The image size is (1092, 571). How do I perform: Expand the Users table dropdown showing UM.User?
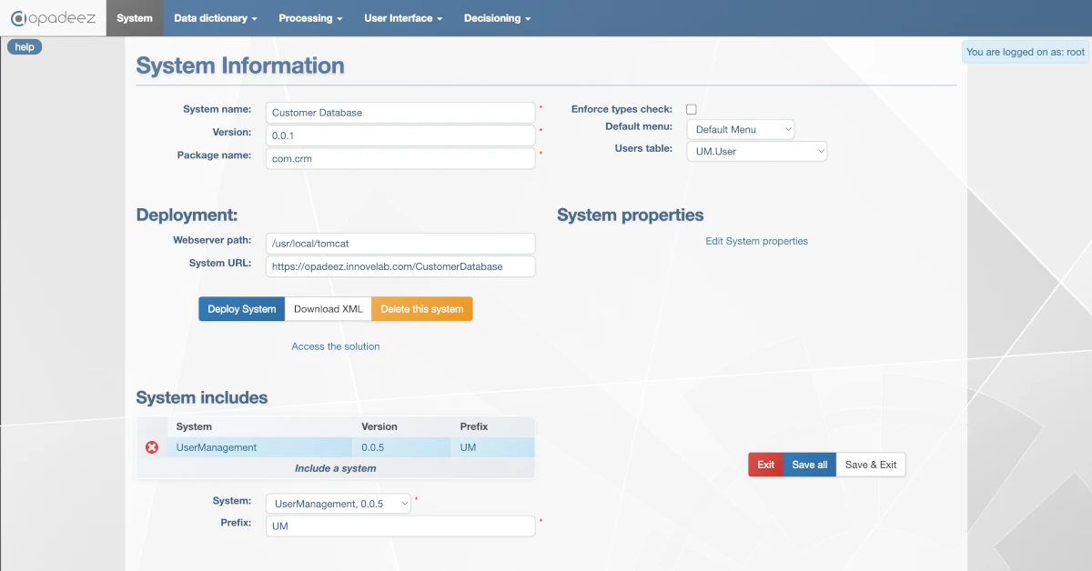(756, 150)
